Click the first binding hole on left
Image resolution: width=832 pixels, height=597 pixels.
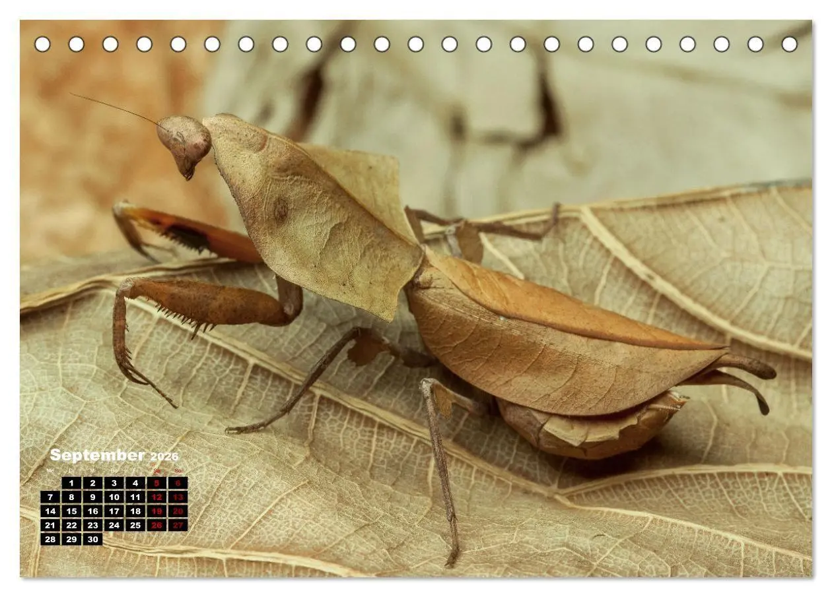[x=42, y=44]
